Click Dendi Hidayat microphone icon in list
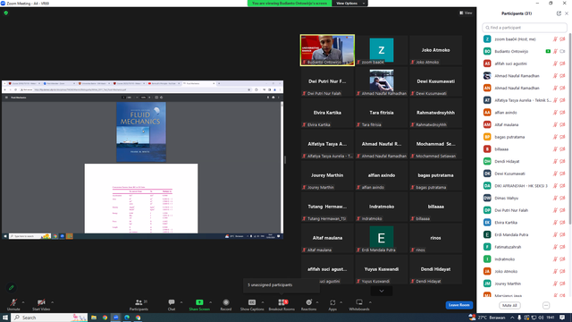The image size is (572, 322). [x=555, y=161]
